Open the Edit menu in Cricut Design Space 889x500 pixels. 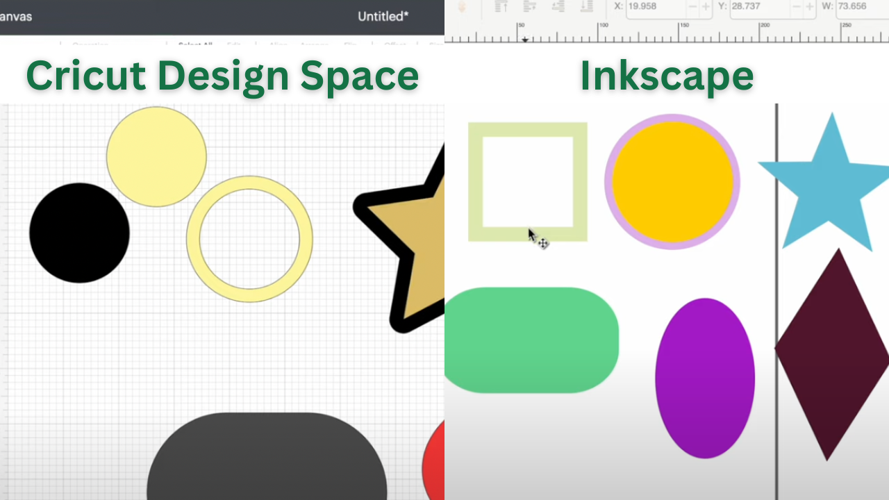click(x=233, y=43)
